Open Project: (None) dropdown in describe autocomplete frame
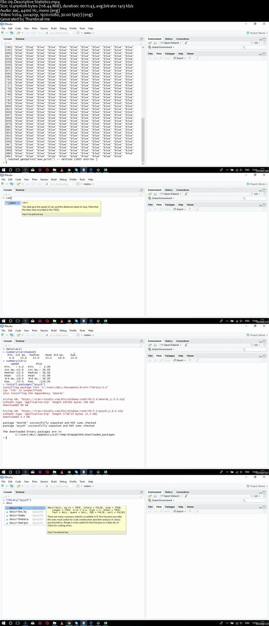 257,486
